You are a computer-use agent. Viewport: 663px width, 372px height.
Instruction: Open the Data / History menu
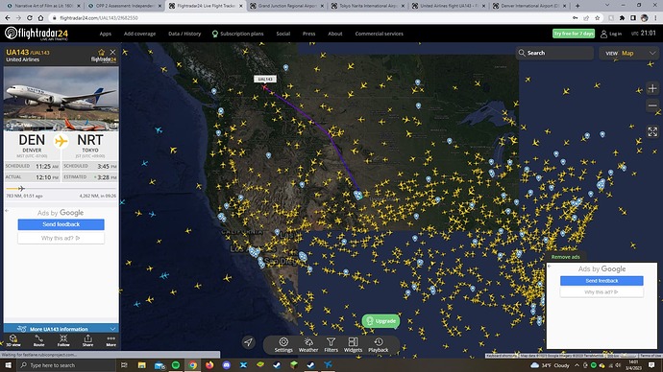(x=184, y=34)
